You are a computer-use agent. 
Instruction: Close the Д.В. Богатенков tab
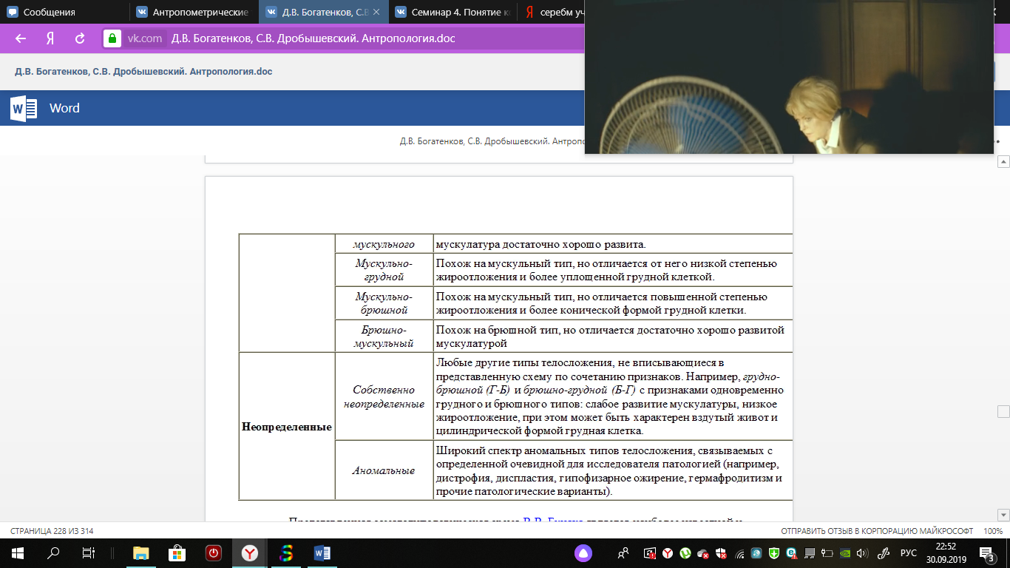coord(377,12)
